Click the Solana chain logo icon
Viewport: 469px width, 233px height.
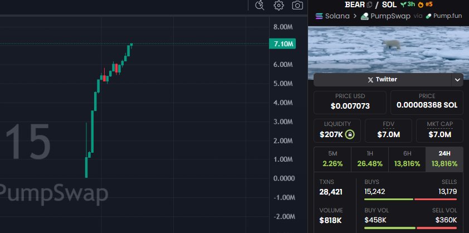coord(319,16)
